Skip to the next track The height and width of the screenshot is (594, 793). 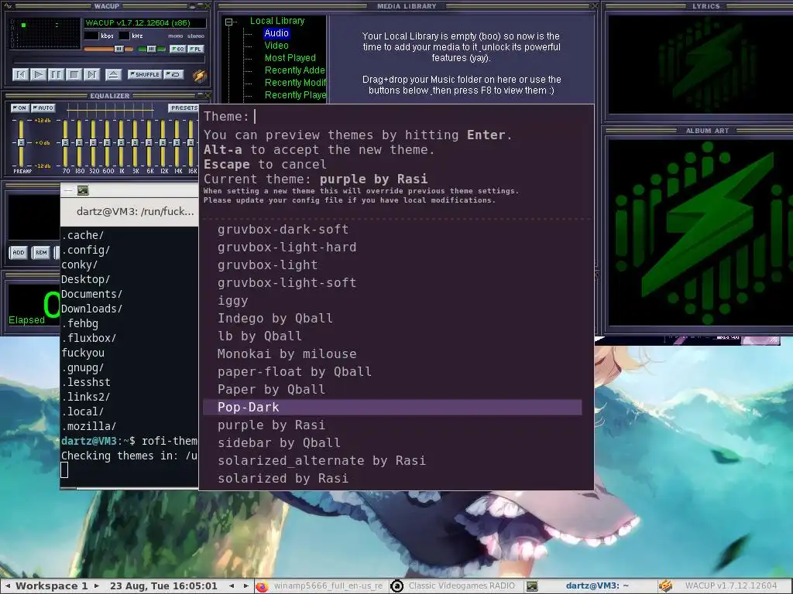pyautogui.click(x=91, y=75)
